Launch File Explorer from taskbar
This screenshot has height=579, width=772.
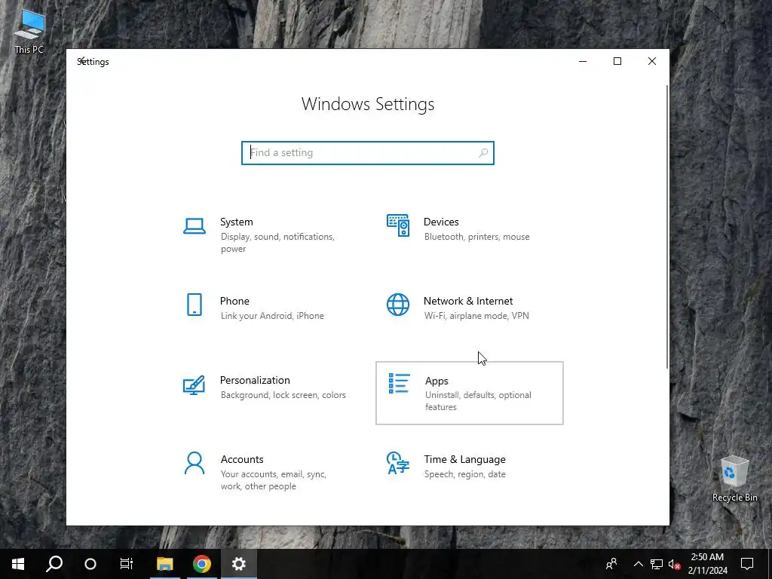point(165,564)
